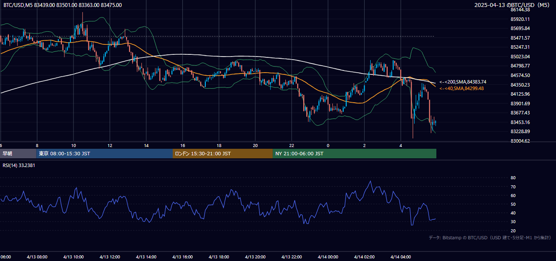
Task: Click hour tick 0 under price chart
Action: tap(328, 145)
